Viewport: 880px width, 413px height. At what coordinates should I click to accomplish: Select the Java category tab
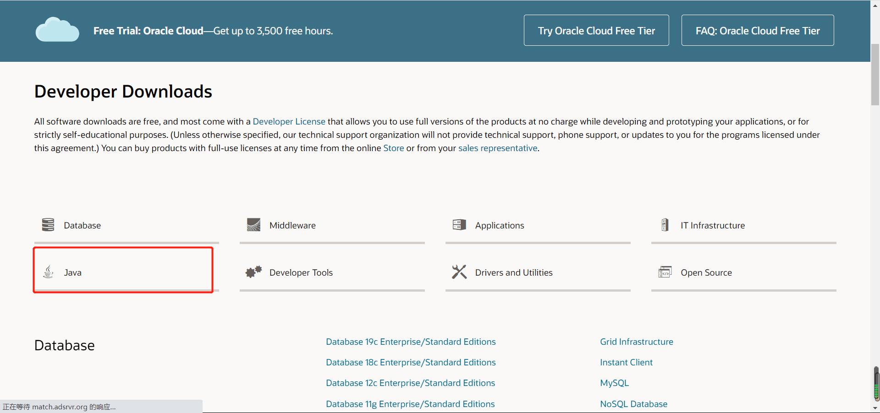[x=126, y=273]
